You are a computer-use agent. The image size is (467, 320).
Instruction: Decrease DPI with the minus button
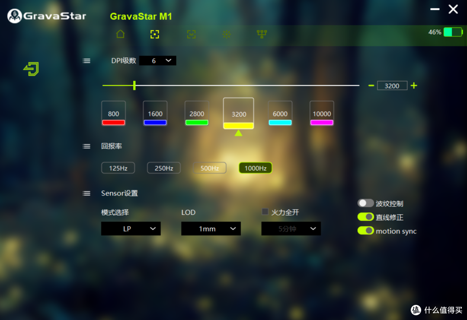point(371,86)
